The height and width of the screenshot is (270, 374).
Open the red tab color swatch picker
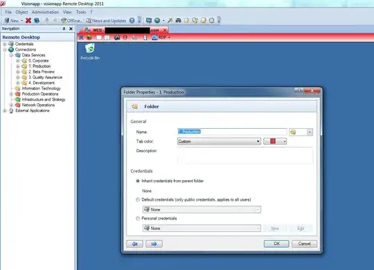(x=275, y=141)
